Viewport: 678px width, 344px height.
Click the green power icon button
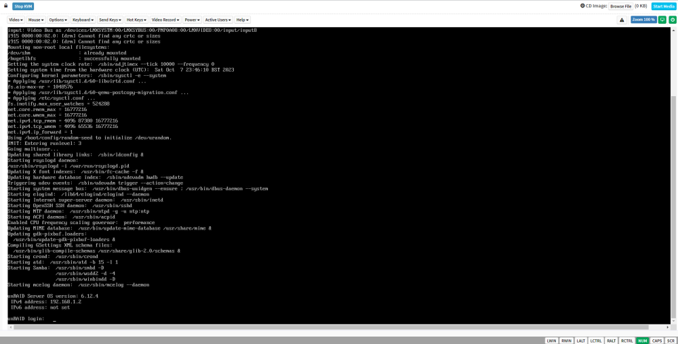672,20
